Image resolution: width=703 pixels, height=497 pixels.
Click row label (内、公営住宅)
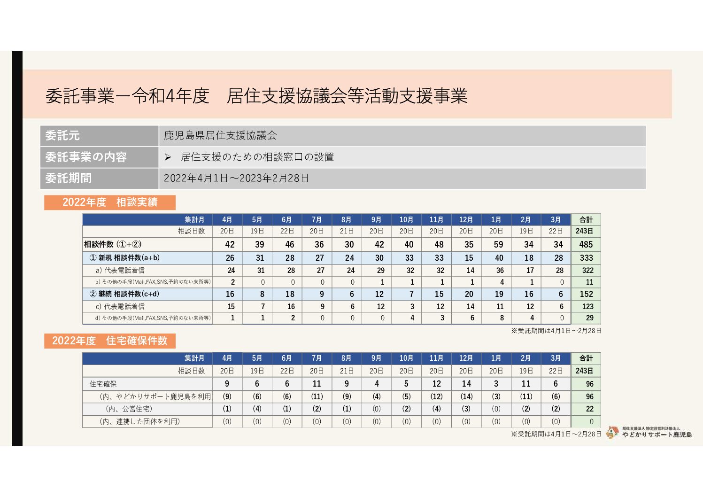[x=129, y=409]
